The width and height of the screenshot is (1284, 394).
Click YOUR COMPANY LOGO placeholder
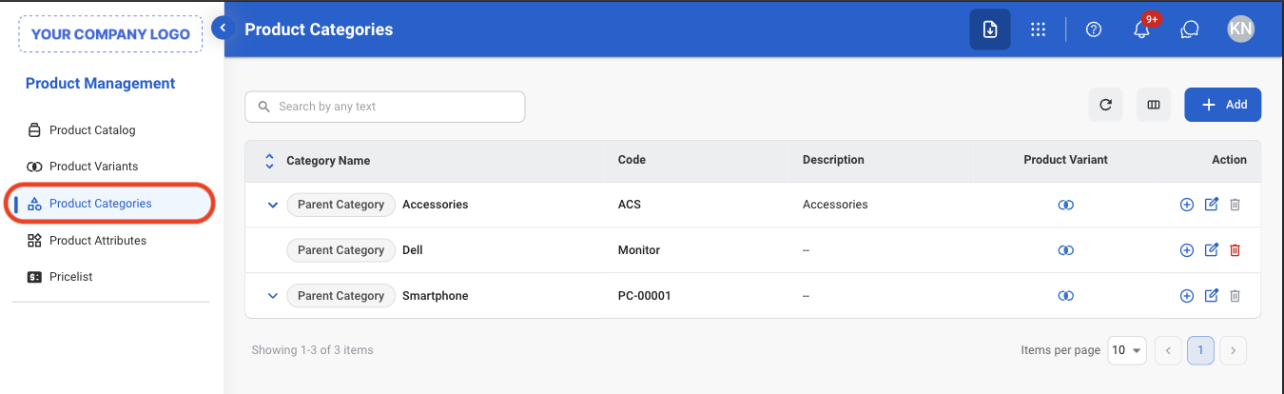point(111,33)
